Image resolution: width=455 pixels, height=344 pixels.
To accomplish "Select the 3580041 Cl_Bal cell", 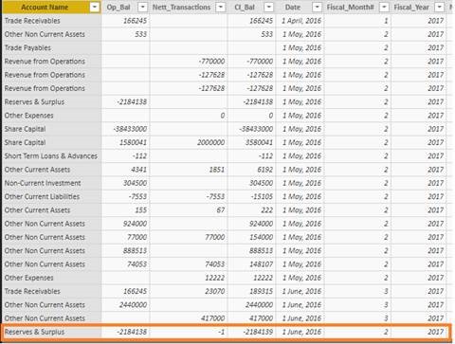I will [251, 142].
